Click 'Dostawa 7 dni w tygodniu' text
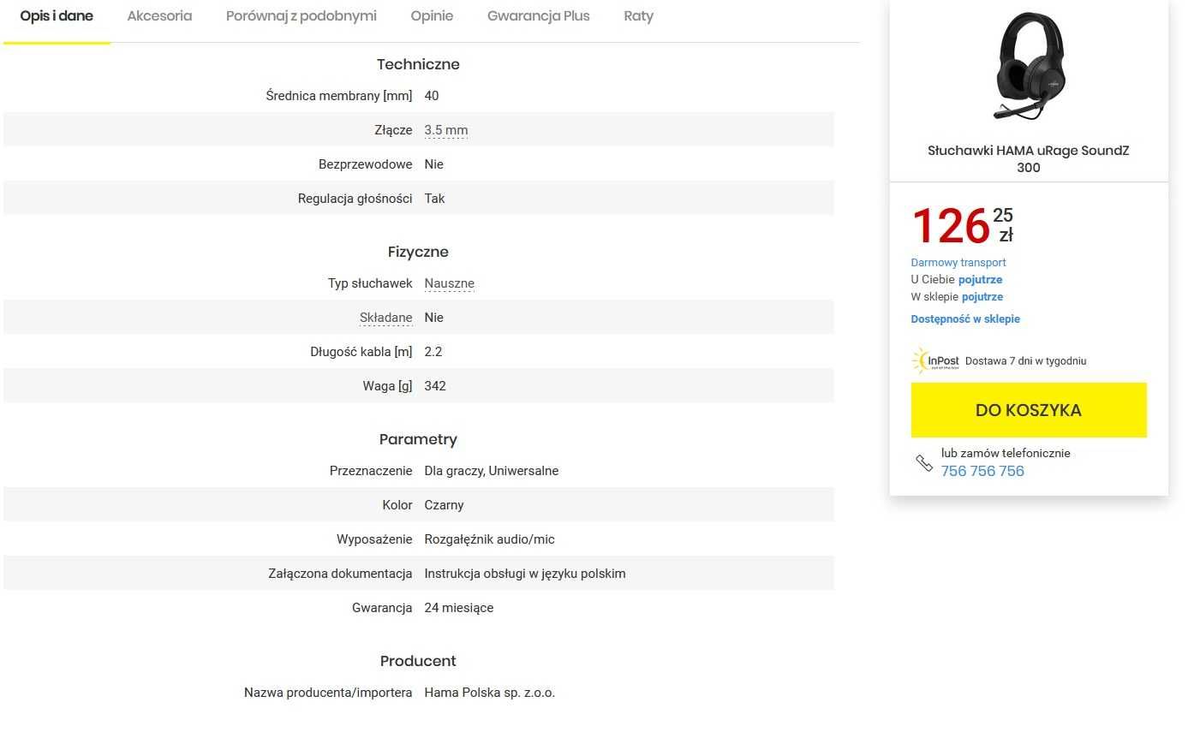This screenshot has height=732, width=1188. coord(1025,361)
